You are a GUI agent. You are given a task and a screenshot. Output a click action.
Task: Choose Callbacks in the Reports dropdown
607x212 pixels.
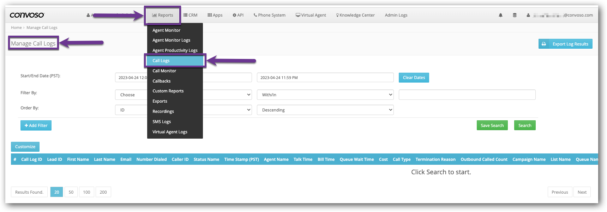[175, 81]
